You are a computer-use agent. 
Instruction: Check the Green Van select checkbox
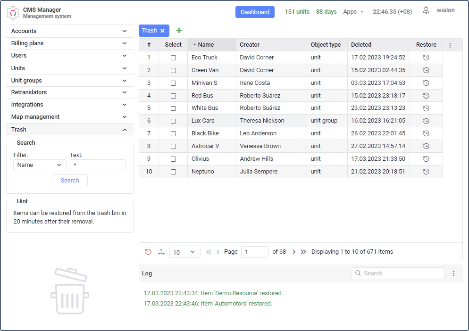tap(173, 70)
